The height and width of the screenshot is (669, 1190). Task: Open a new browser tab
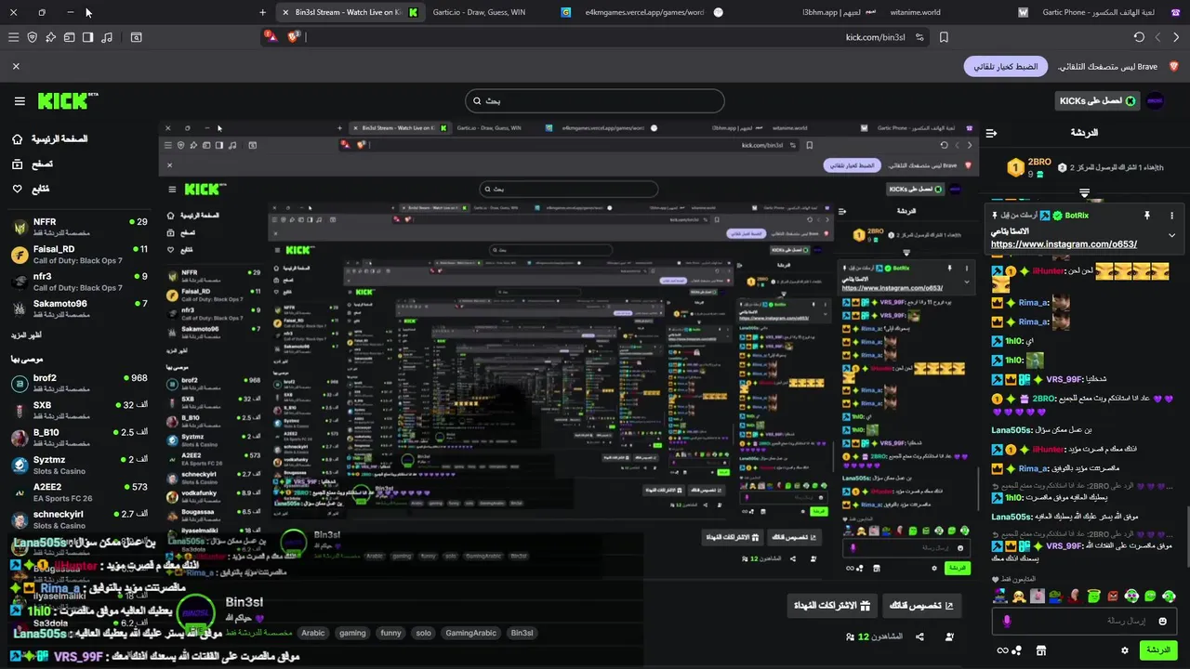coord(262,12)
